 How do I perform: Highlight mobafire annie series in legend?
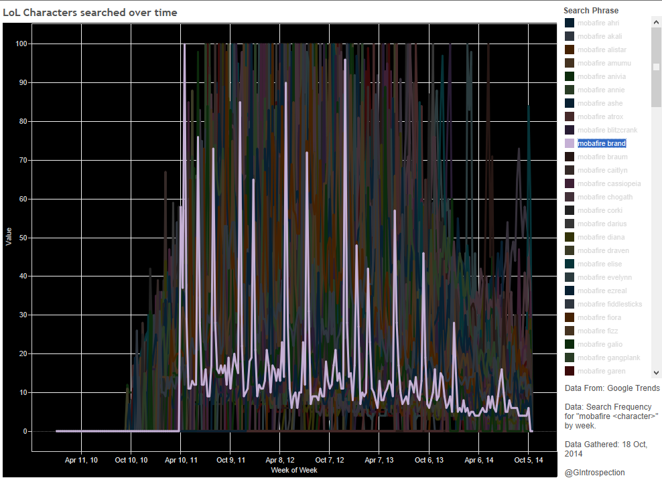click(x=600, y=90)
